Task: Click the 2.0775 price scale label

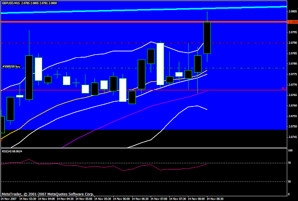Action: point(293,74)
